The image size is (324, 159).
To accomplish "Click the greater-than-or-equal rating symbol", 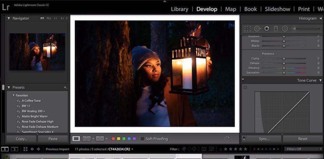I will 221,149.
